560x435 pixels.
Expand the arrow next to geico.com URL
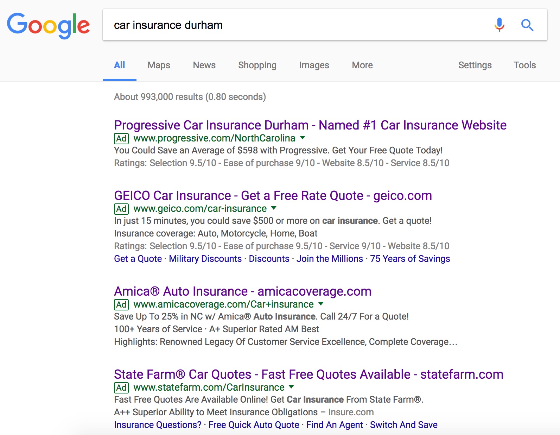tap(274, 208)
